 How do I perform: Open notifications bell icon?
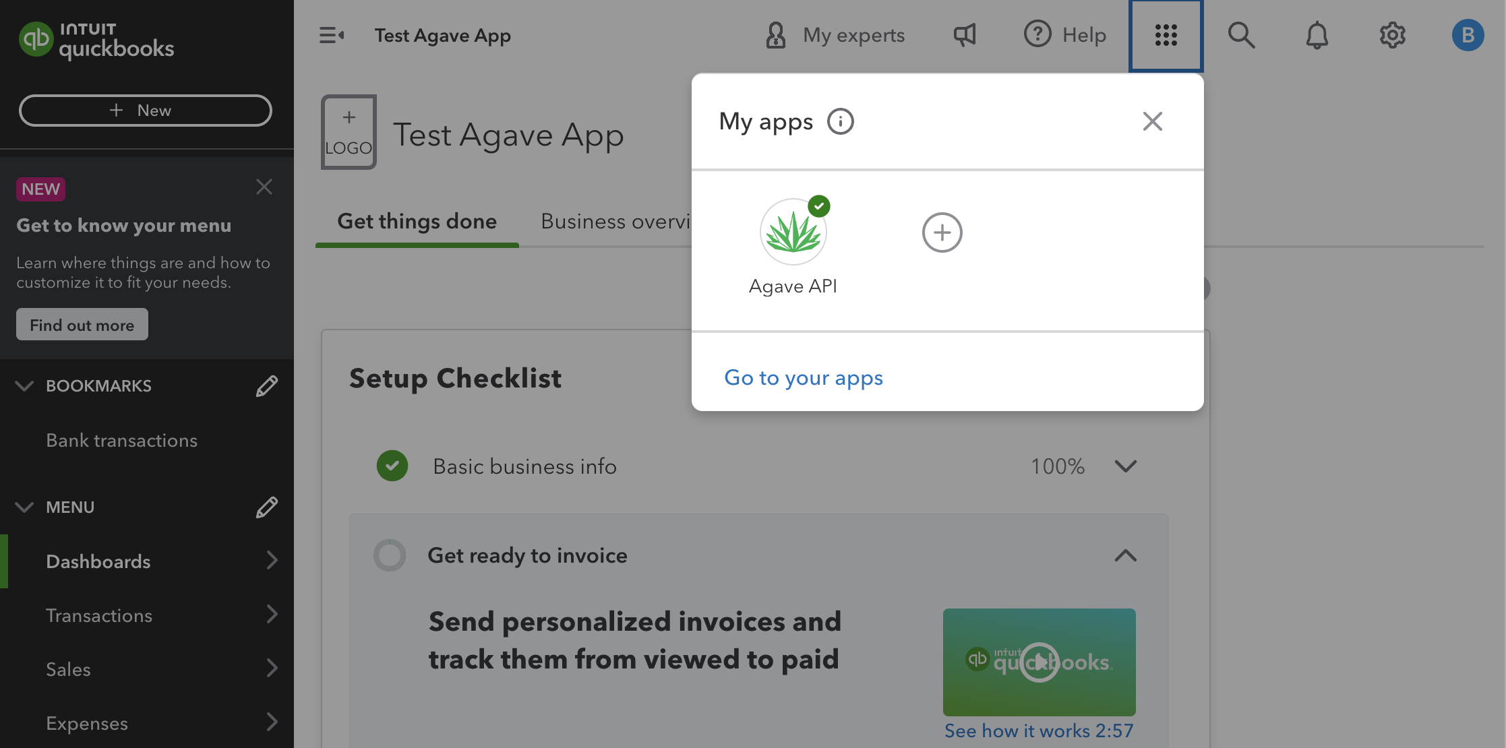1317,35
